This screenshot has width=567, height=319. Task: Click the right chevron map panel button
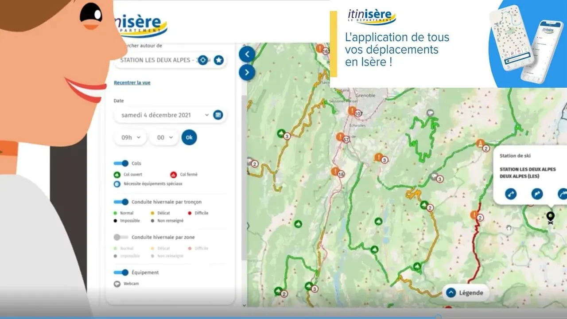coord(247,73)
